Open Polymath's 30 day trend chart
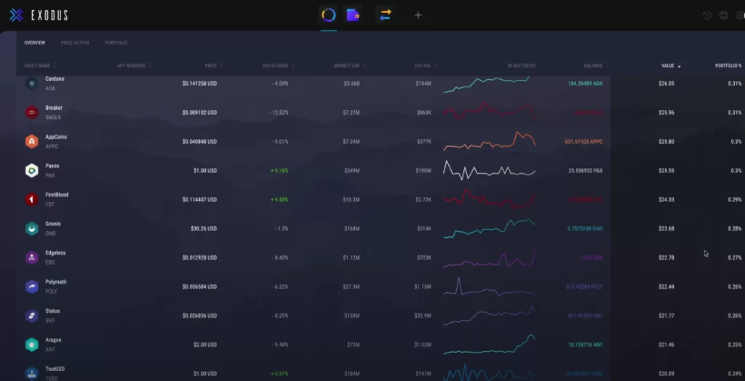This screenshot has height=381, width=745. 489,286
